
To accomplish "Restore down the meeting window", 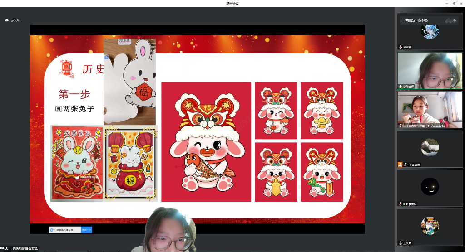I will click(454, 3).
